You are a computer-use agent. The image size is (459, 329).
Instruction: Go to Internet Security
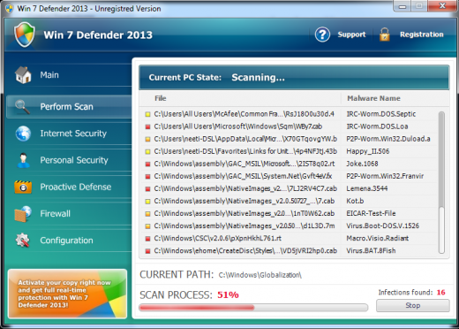[x=69, y=134]
